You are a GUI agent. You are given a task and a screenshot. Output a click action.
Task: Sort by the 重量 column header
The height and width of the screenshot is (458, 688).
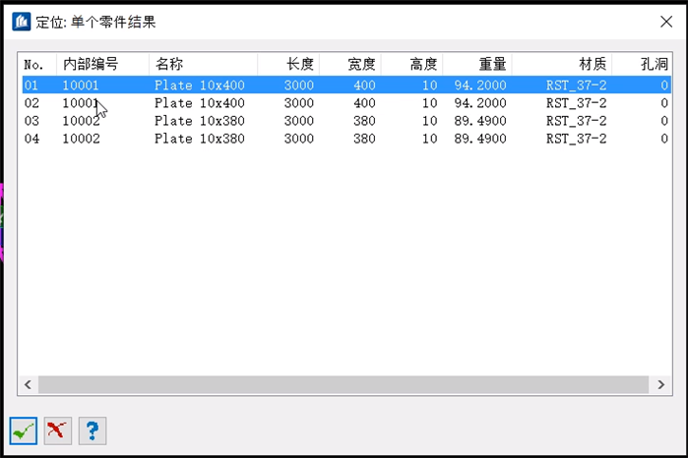point(492,65)
